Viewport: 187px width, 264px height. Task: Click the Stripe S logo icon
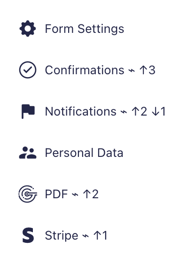[x=28, y=235]
